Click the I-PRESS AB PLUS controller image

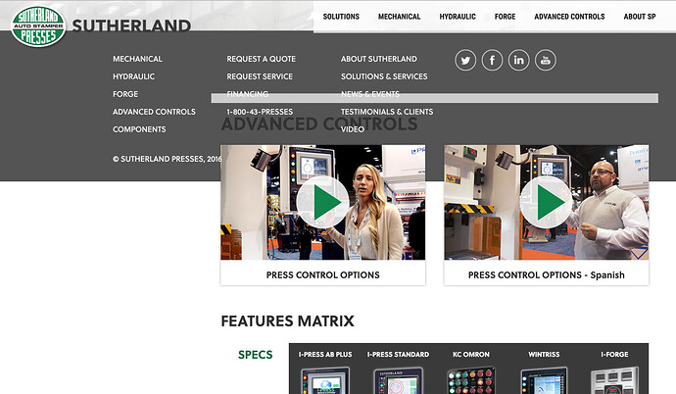tap(325, 379)
